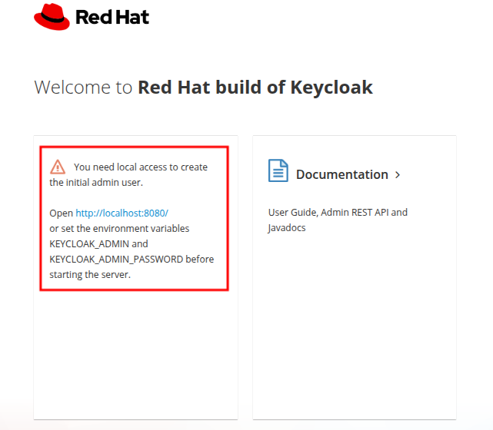Click the Red Hat wordmark text
Image resolution: width=493 pixels, height=430 pixels.
click(112, 17)
